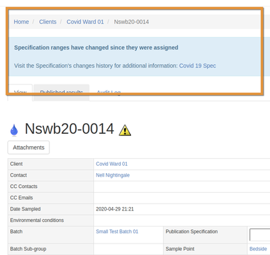
Task: Open the Bedside sample point link
Action: pyautogui.click(x=258, y=249)
